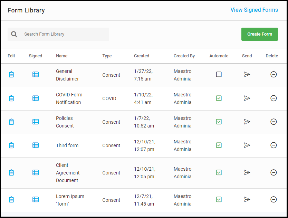
Task: Open View Signed Forms link
Action: tap(254, 10)
